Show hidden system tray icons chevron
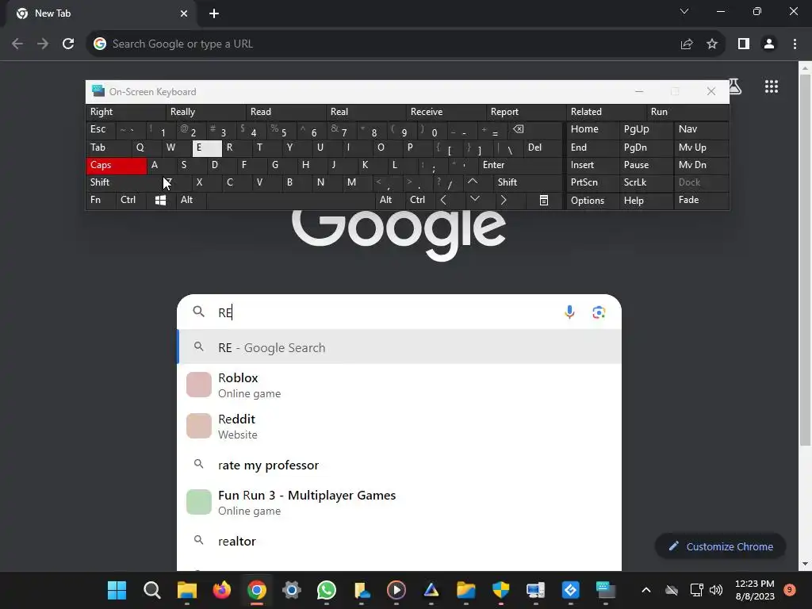The image size is (812, 609). [x=645, y=590]
